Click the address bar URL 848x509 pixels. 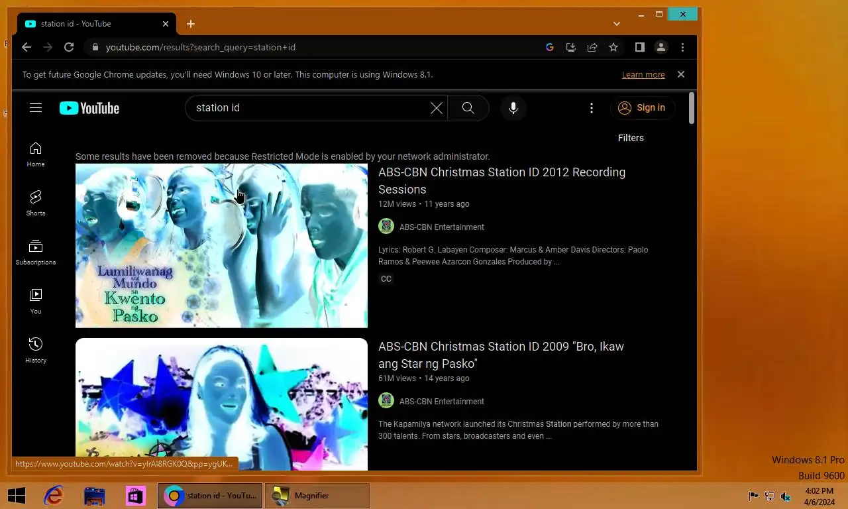click(201, 47)
